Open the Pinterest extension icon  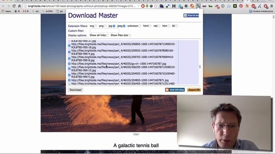click(x=241, y=6)
